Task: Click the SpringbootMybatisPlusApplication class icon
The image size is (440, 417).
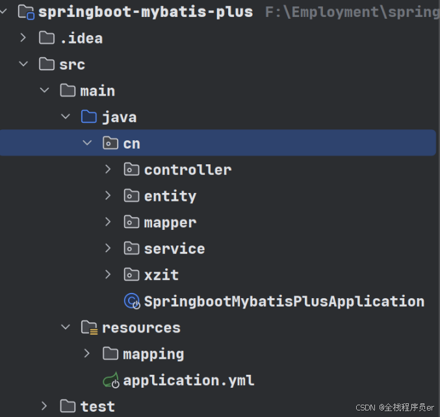Action: point(132,301)
